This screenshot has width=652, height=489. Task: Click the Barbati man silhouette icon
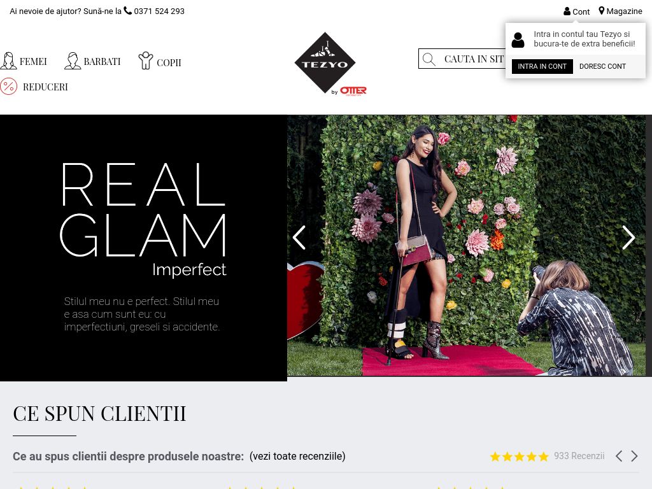[73, 60]
